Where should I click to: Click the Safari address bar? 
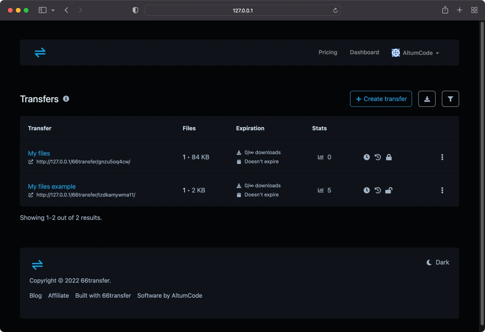(x=242, y=10)
